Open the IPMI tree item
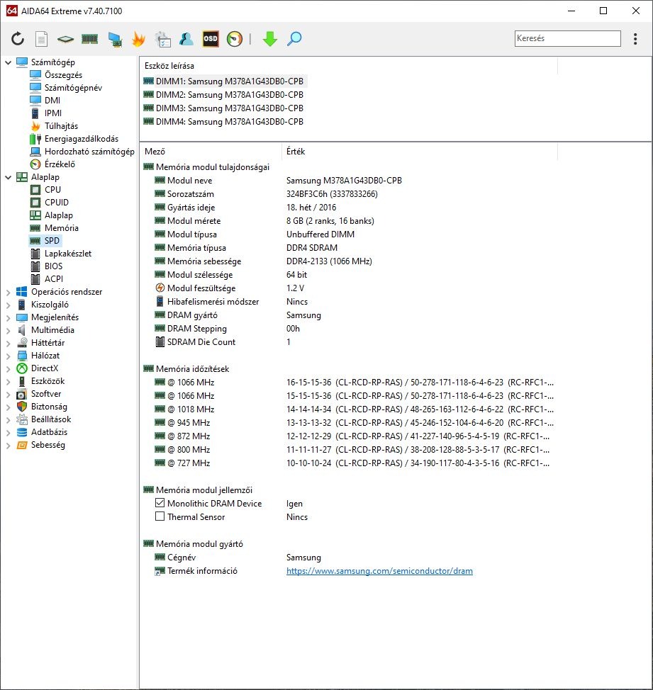 (53, 113)
